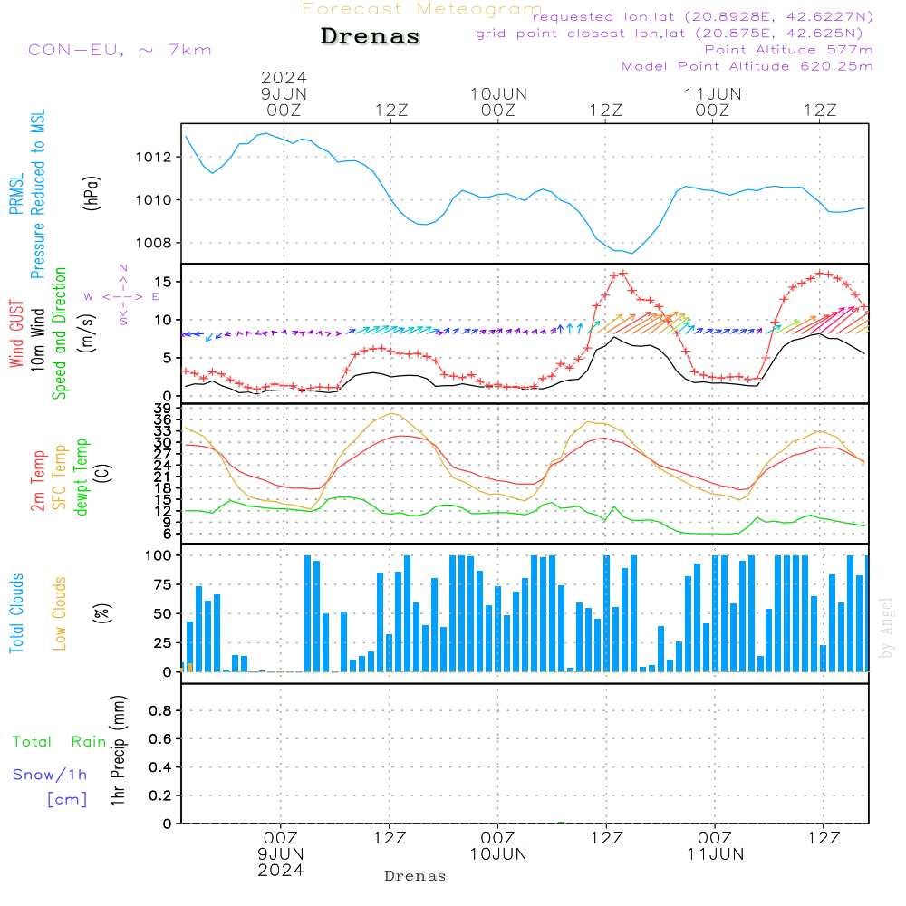Select the "Pressure Reduced to MSL" label

(37, 194)
